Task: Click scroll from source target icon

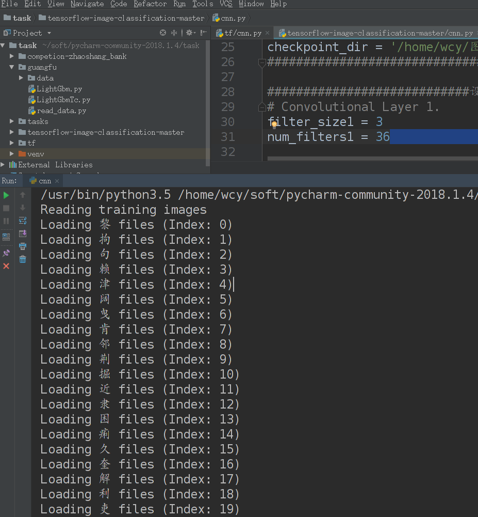Action: (163, 33)
